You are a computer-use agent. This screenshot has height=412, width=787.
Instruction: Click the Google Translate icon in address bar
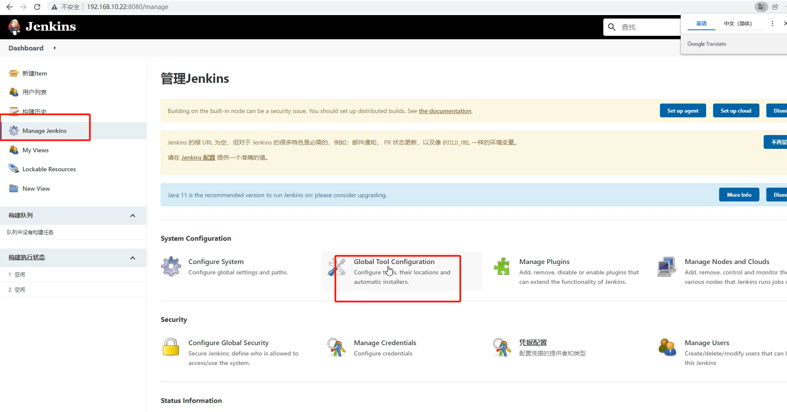click(762, 7)
